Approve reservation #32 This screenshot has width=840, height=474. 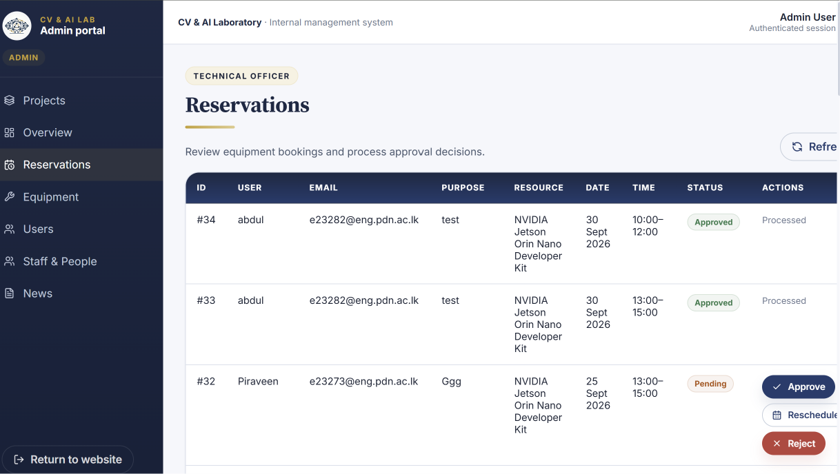tap(798, 387)
